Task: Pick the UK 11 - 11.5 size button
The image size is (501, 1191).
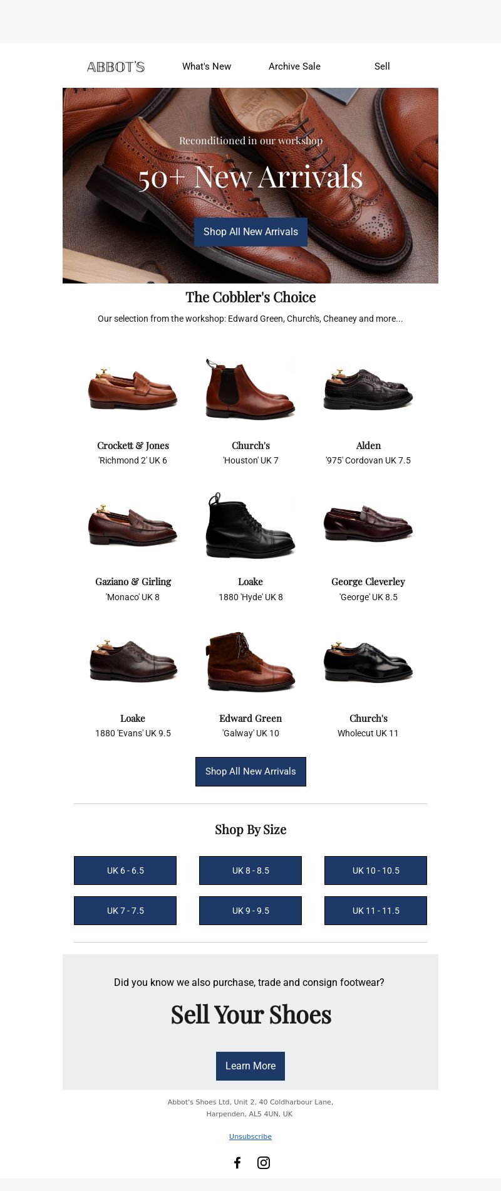Action: click(x=376, y=911)
